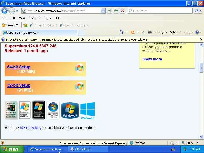Select the Supermium Web Browser tab
204x153 pixels.
[40, 33]
